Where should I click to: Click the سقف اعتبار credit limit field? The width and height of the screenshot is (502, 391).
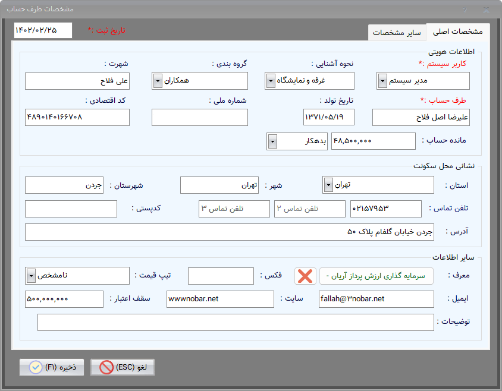64,299
